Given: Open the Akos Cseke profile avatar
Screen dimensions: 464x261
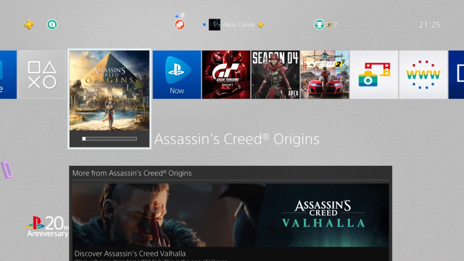Looking at the screenshot, I should click(x=214, y=24).
